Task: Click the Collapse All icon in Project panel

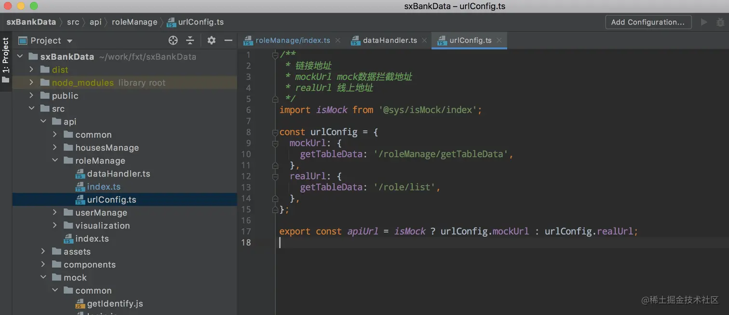Action: (190, 40)
